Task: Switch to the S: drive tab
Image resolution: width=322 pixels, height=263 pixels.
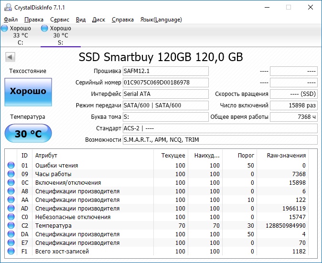Action: pos(61,35)
